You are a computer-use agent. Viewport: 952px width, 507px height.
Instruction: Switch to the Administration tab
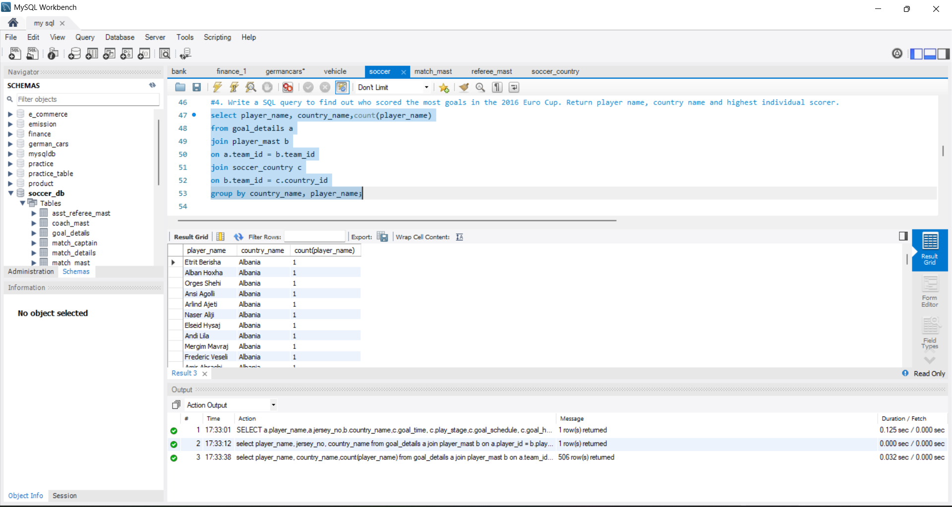[31, 272]
